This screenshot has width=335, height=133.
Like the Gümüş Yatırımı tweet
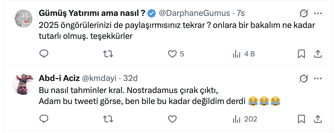tap(172, 54)
